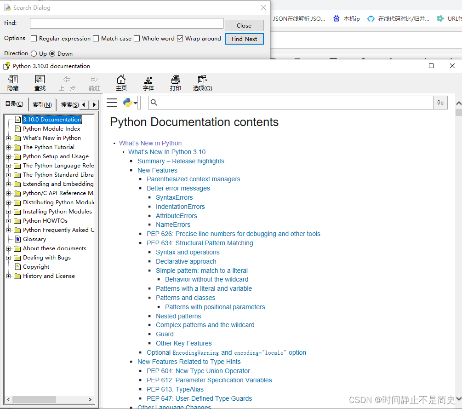Enable the Regular expression checkbox
The width and height of the screenshot is (462, 409).
click(x=34, y=38)
